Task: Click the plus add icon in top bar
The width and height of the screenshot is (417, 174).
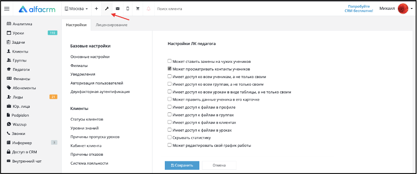Action: pos(96,9)
